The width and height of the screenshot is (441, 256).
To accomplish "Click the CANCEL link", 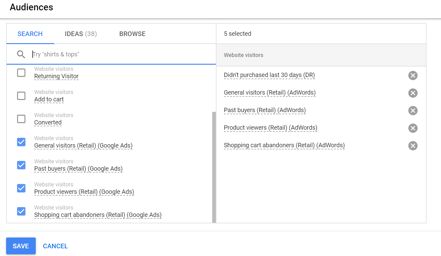I will pos(55,246).
